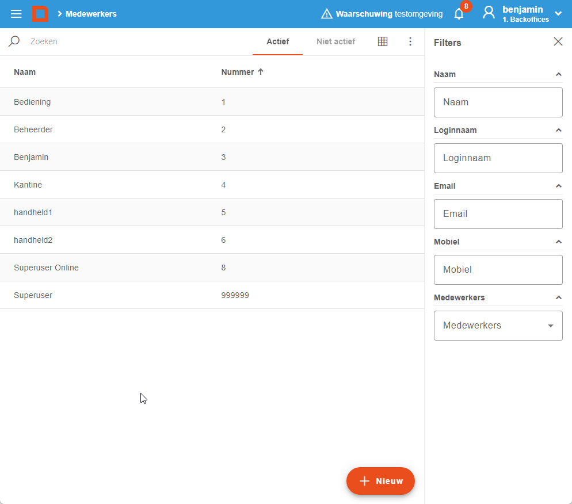Screen dimensions: 572x504
Task: Open the Superuser Online employee row
Action: pos(46,268)
